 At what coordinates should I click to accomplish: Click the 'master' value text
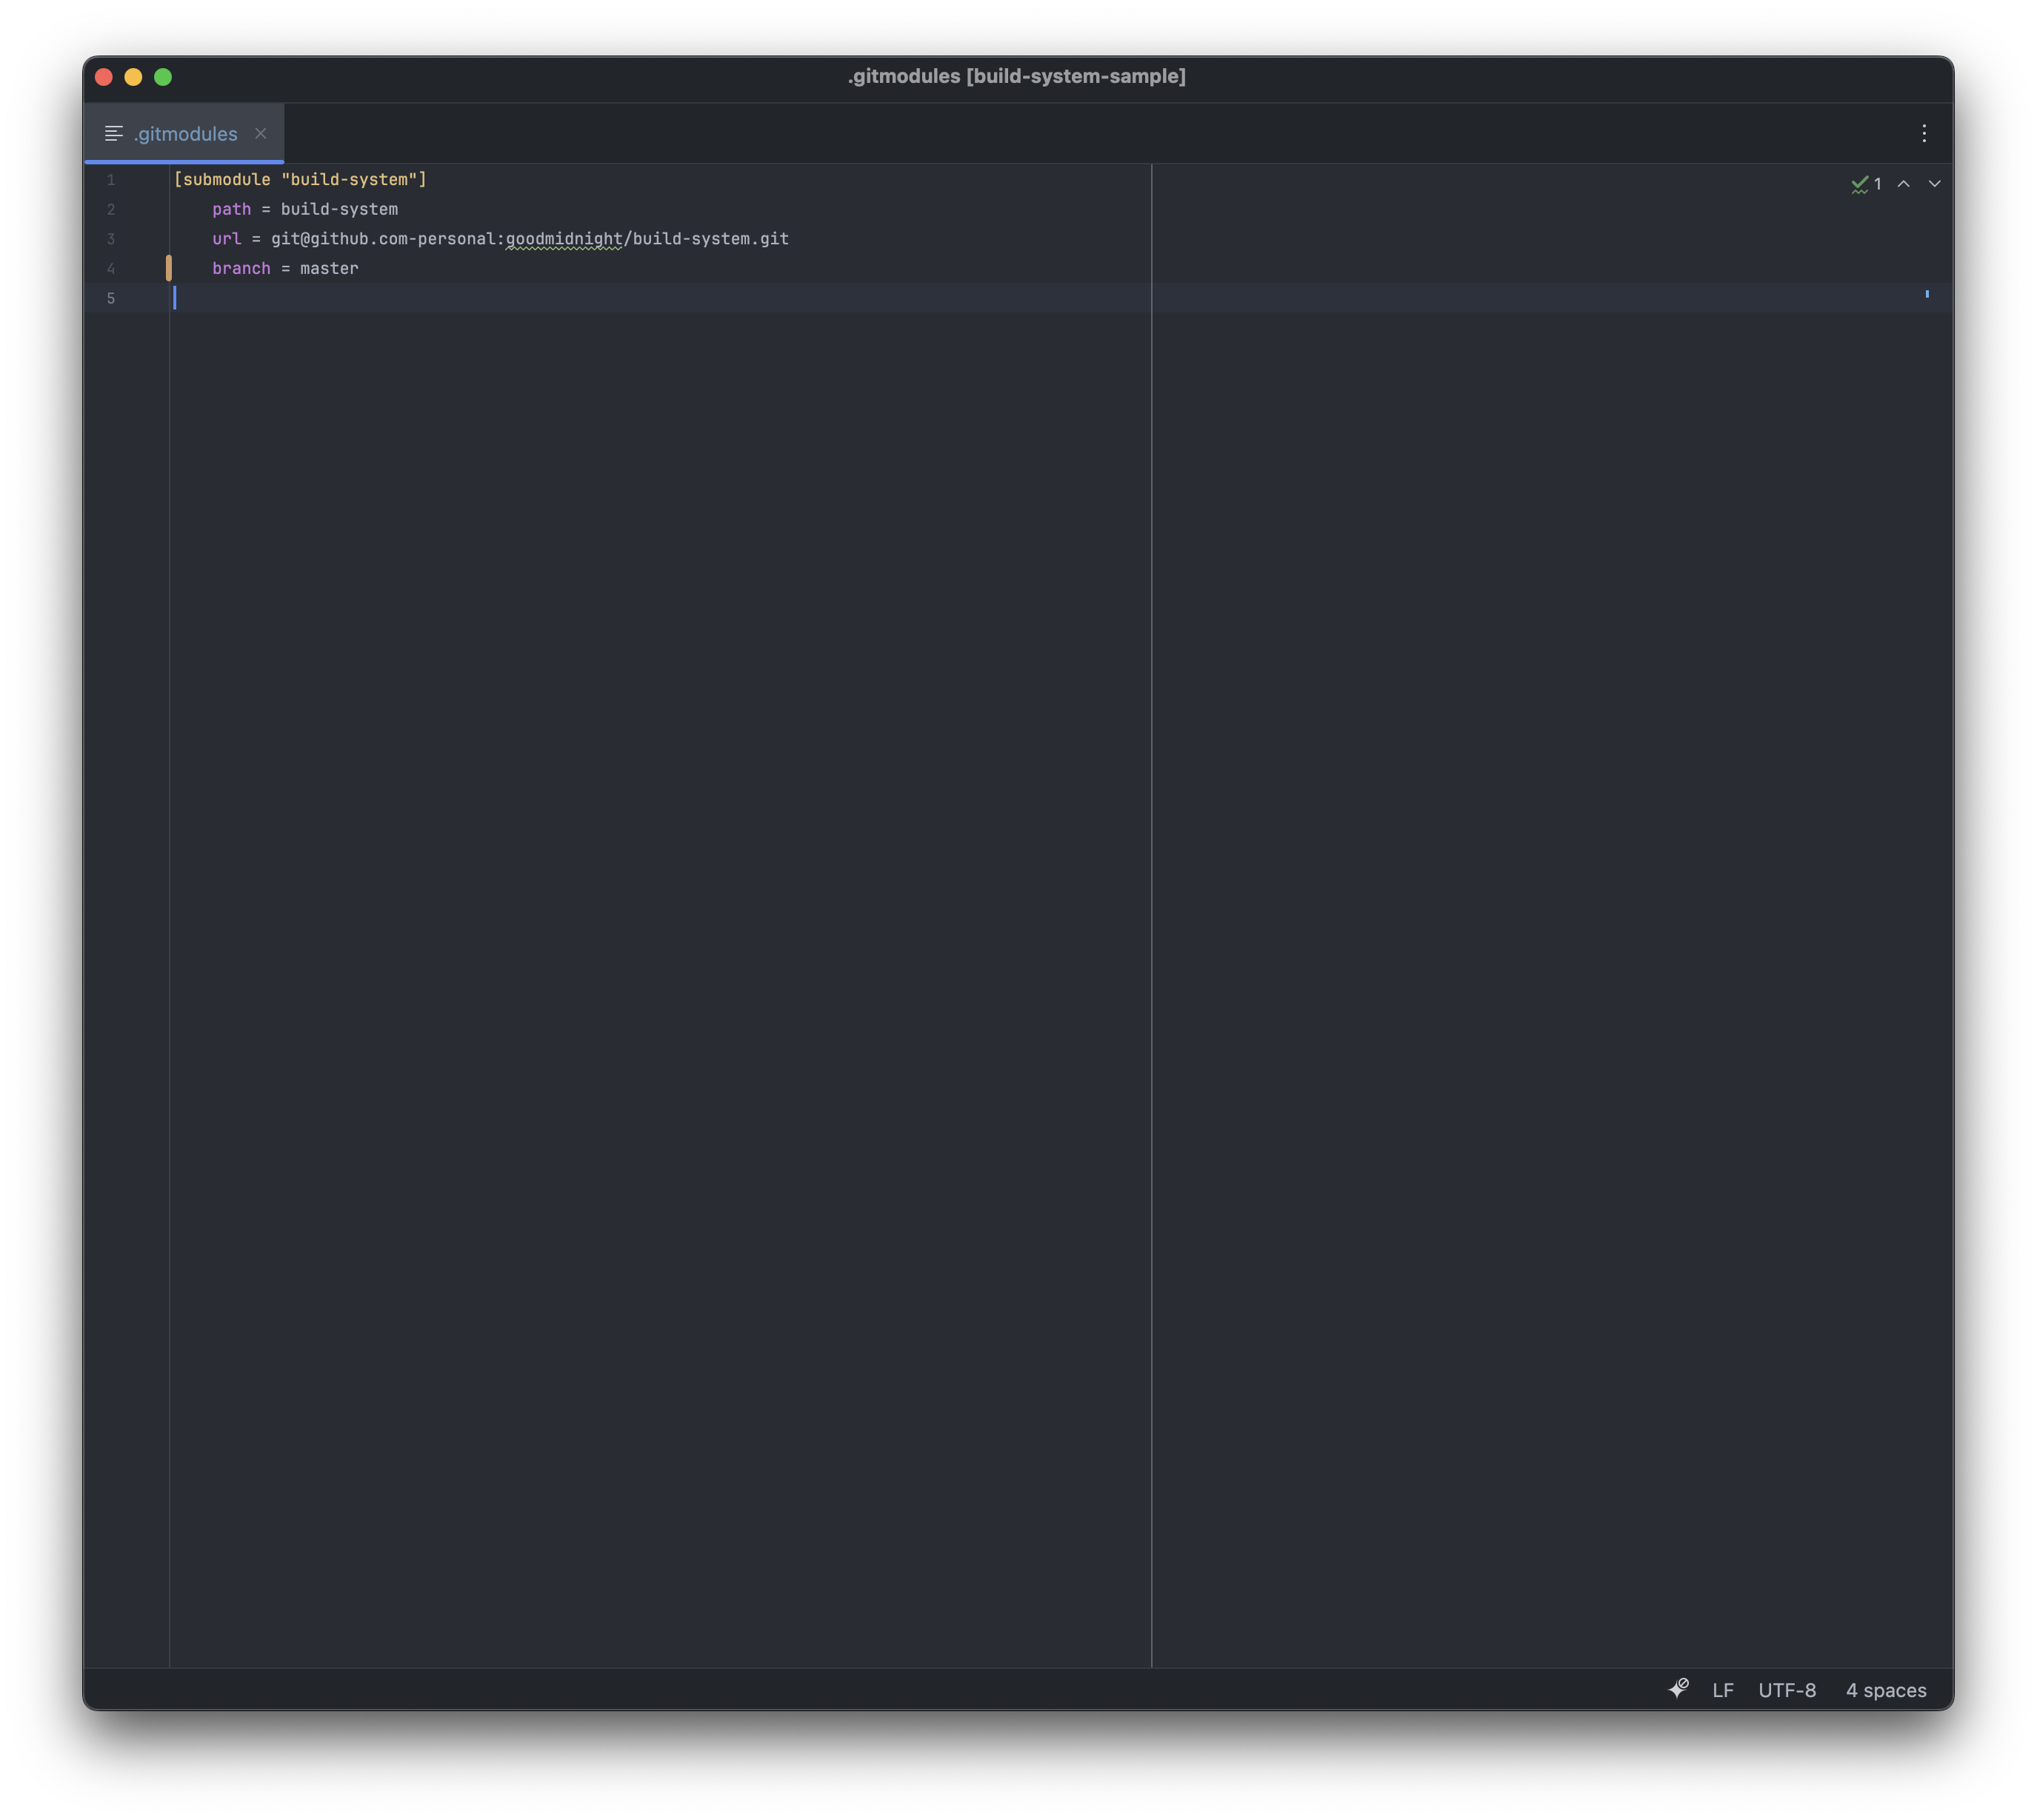click(x=329, y=269)
